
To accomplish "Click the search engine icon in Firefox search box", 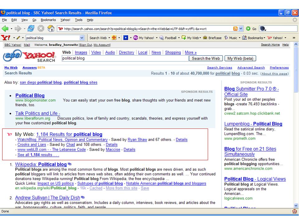I will (263, 29).
